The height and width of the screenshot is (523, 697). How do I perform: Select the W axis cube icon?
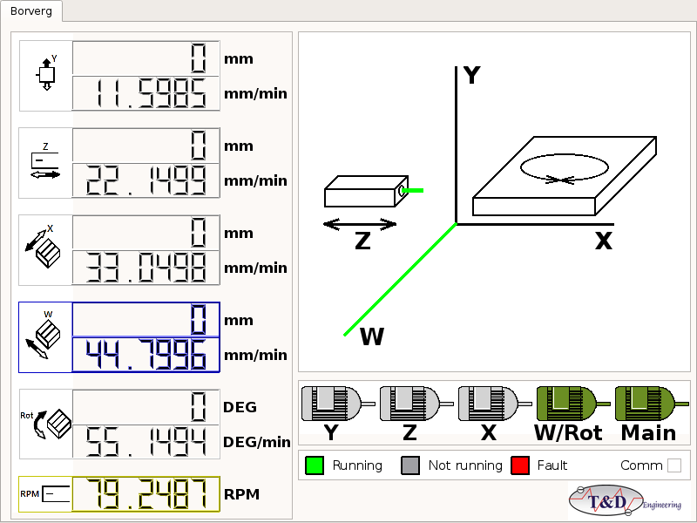click(x=45, y=336)
